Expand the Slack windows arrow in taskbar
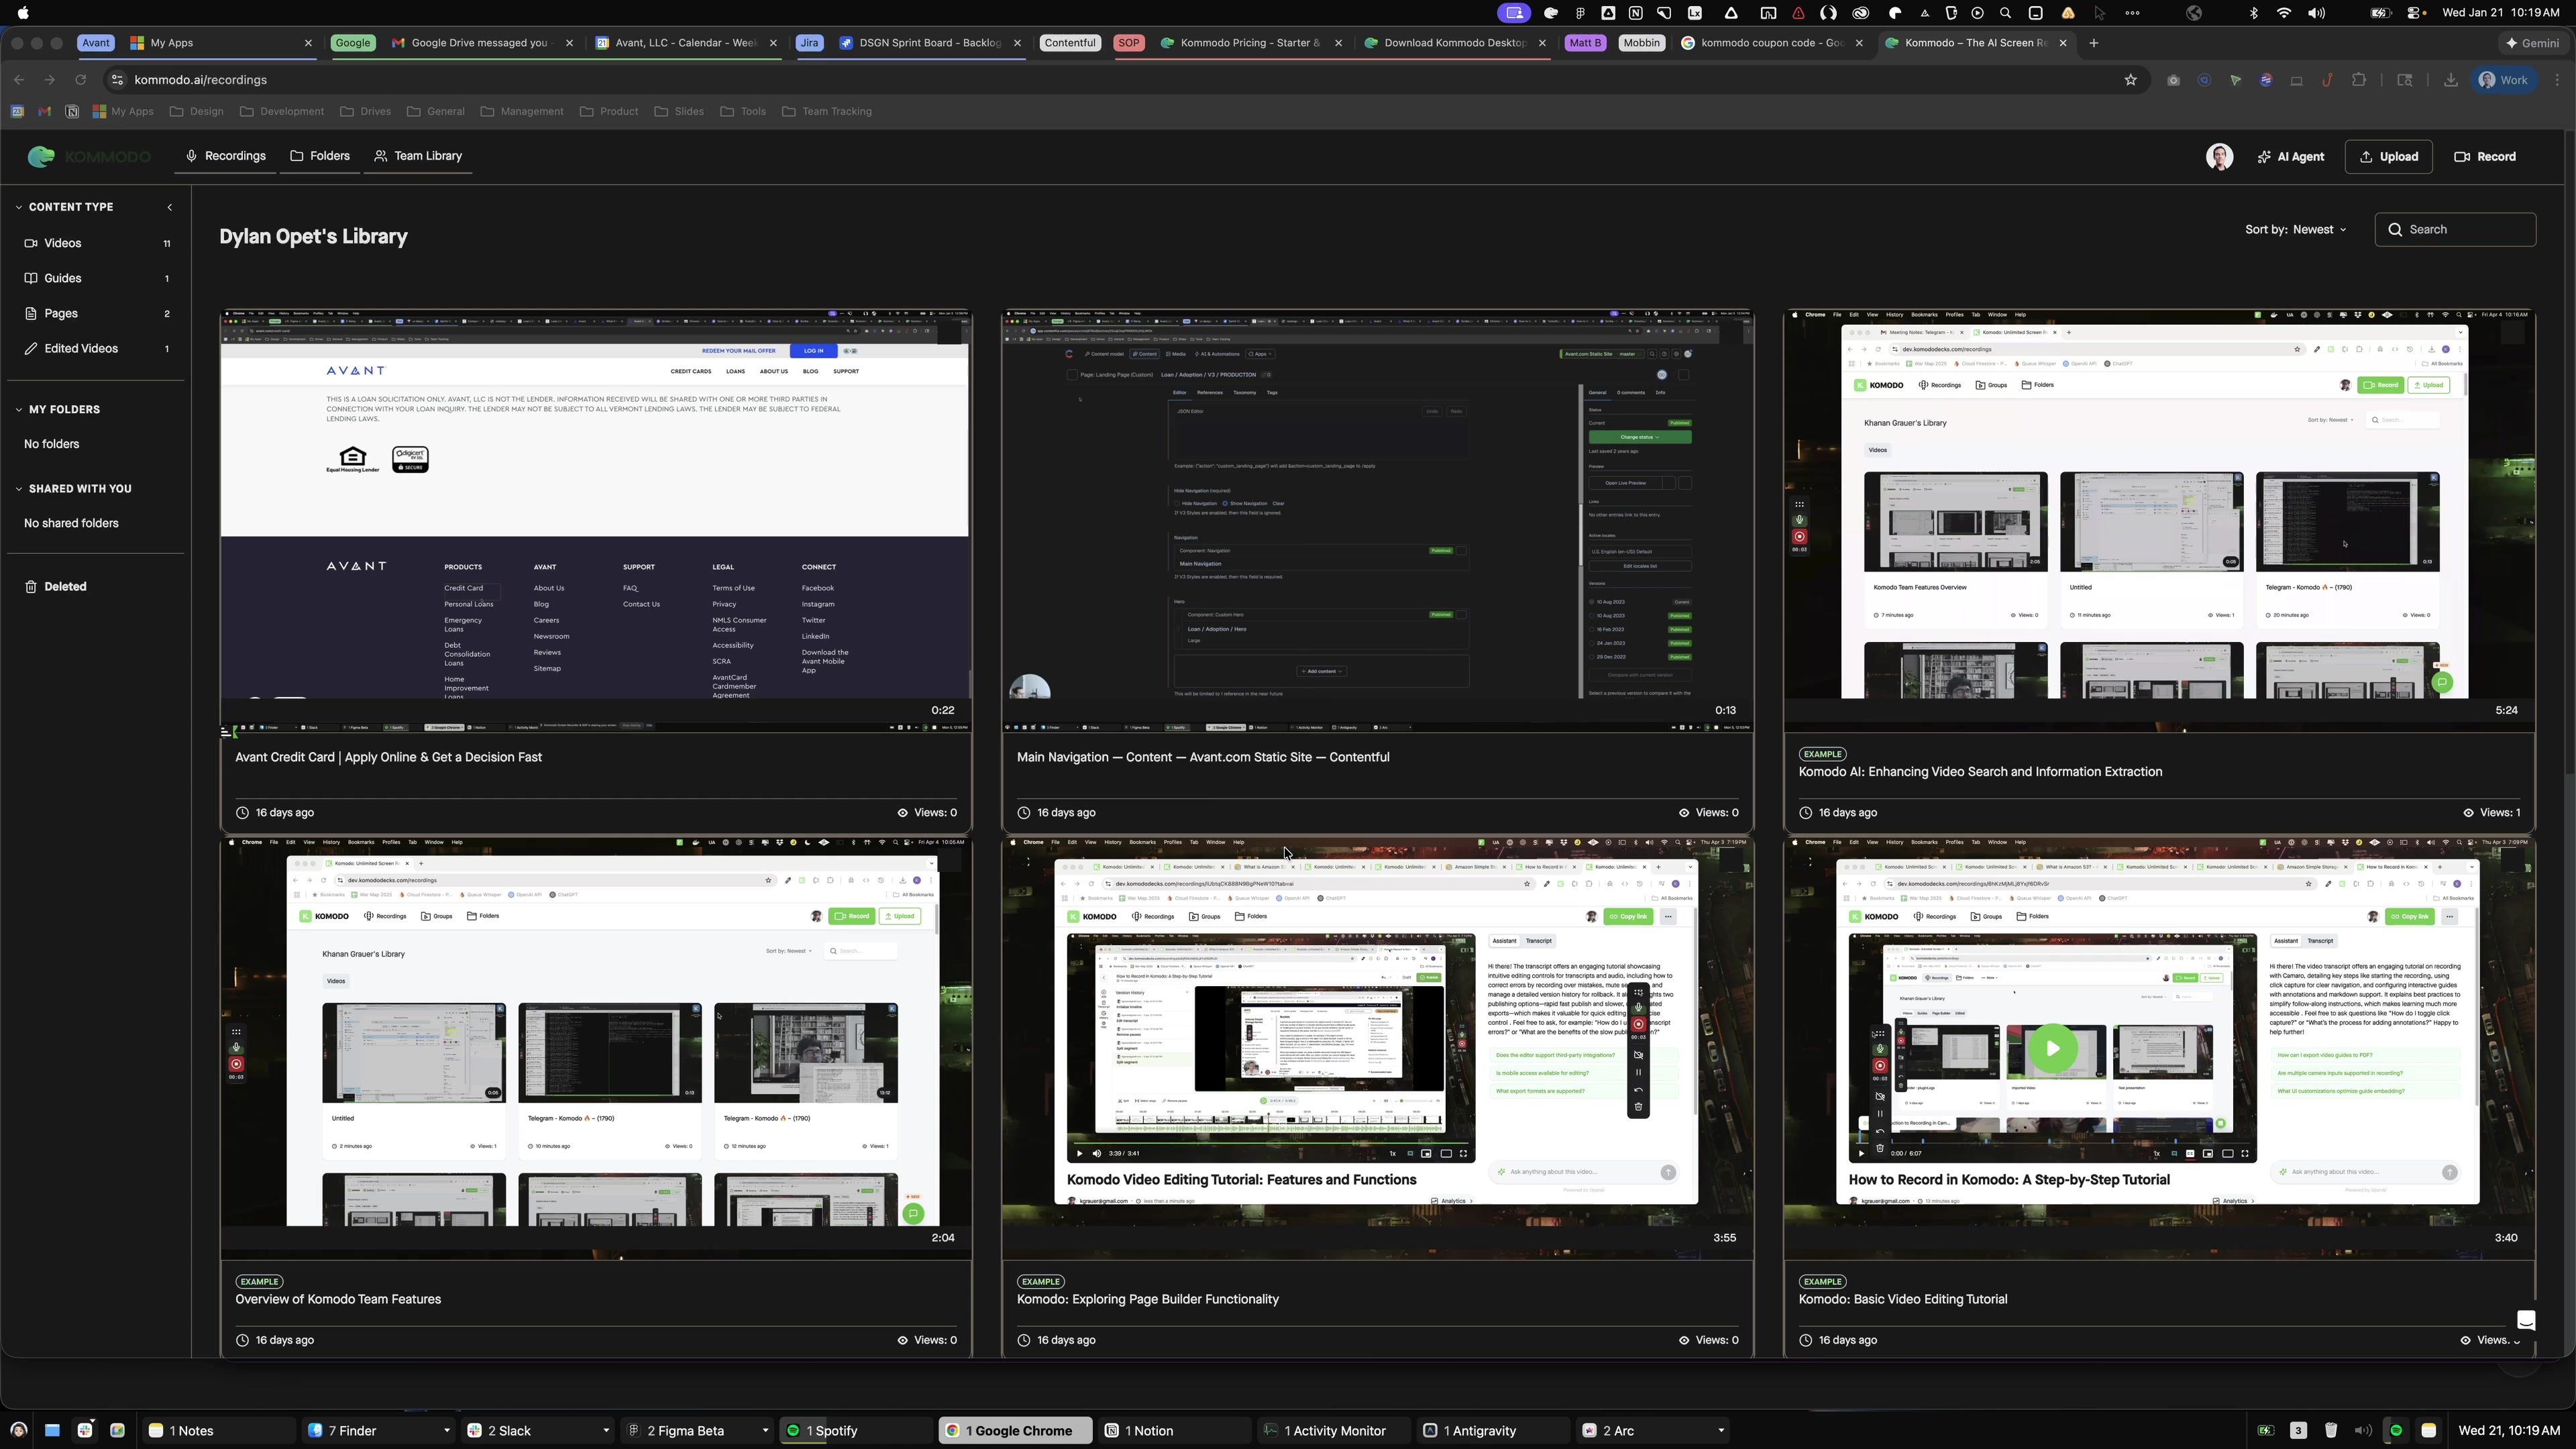 [x=605, y=1431]
